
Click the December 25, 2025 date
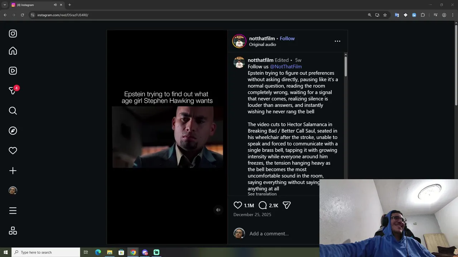252,215
